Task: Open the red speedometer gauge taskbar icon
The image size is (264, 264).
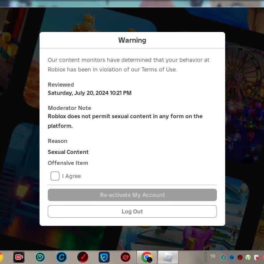Action: tap(82, 257)
